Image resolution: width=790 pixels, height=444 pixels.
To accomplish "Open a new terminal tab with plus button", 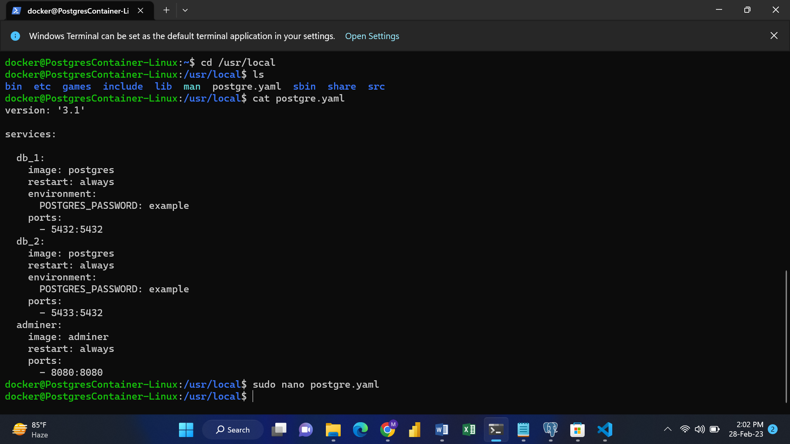I will [166, 10].
